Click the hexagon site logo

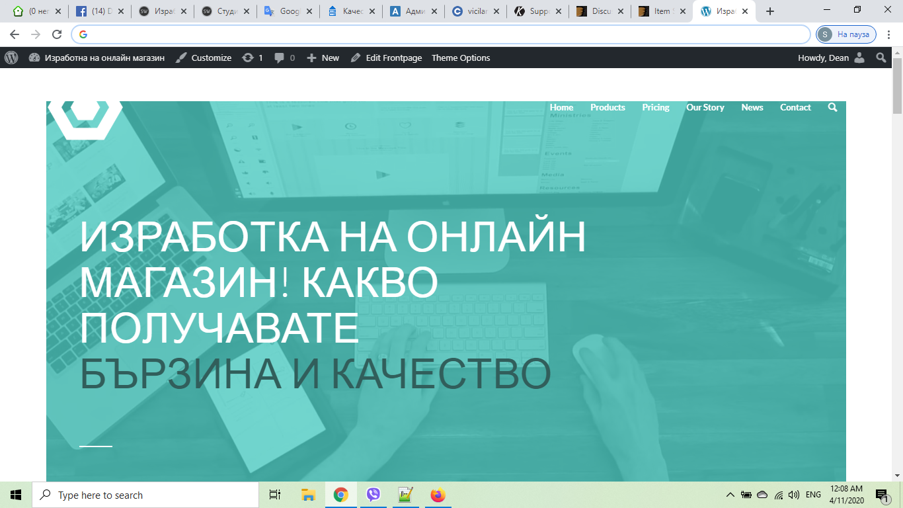click(85, 119)
